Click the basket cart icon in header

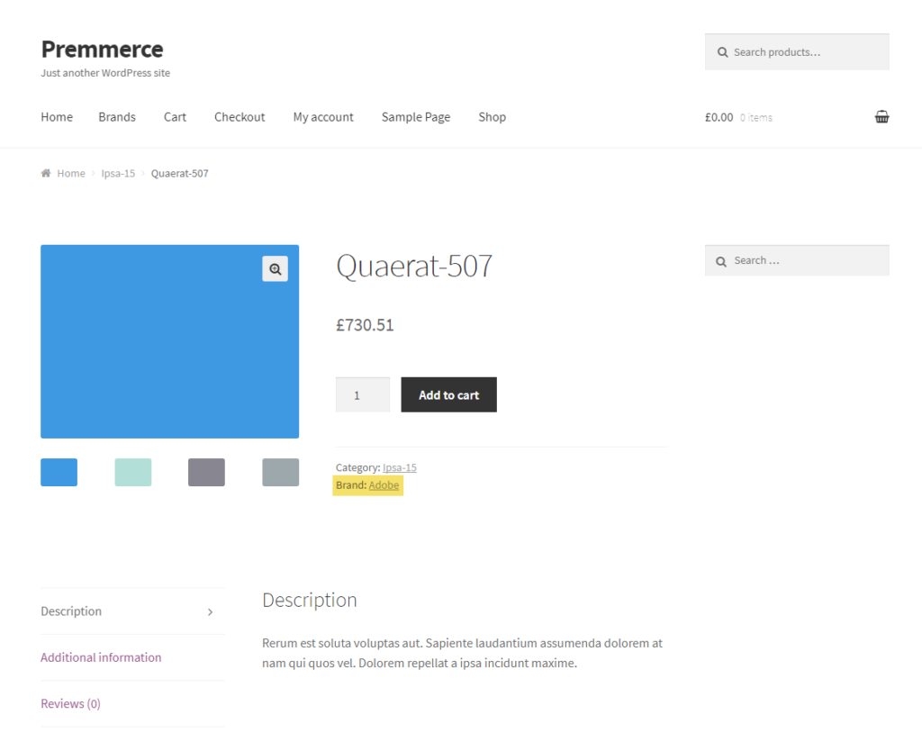(x=881, y=116)
